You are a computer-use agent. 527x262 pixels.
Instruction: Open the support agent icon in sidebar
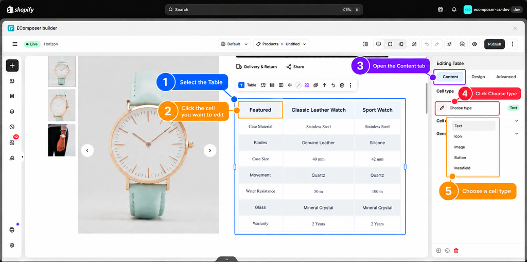(12, 230)
